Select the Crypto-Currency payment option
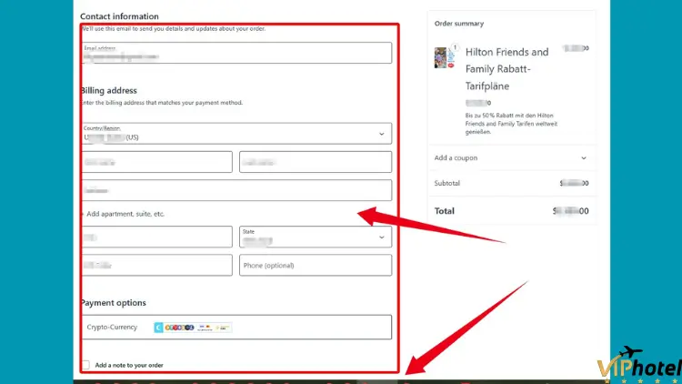 [236, 327]
